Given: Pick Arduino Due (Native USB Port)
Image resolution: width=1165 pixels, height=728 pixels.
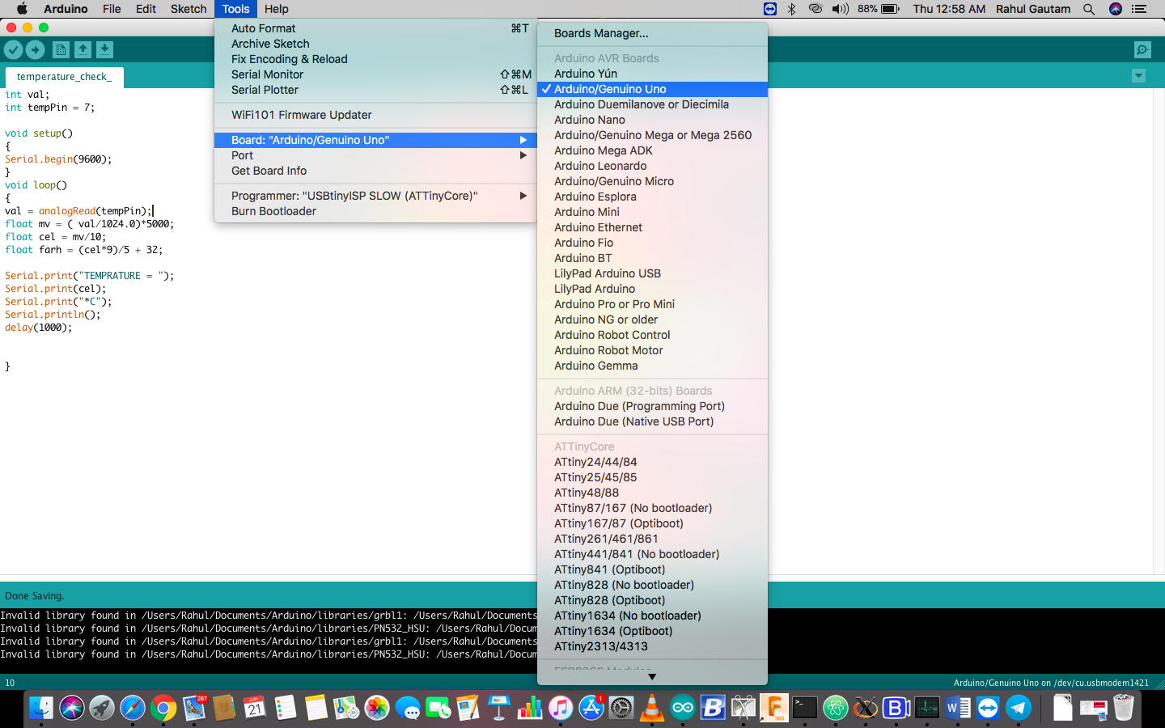Looking at the screenshot, I should pos(652,421).
